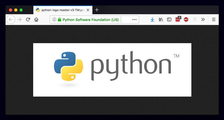Viewport: 224px width, 120px height.
Task: Close the window with red button
Action: tap(11, 10)
